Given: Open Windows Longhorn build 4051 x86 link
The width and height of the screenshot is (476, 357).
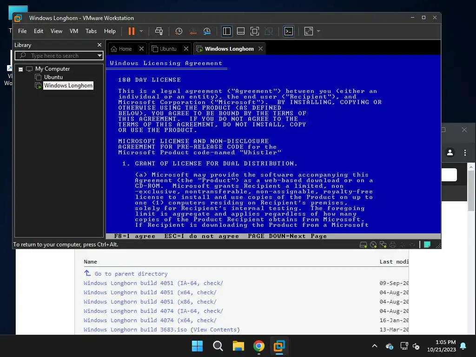Looking at the screenshot, I should tap(150, 302).
